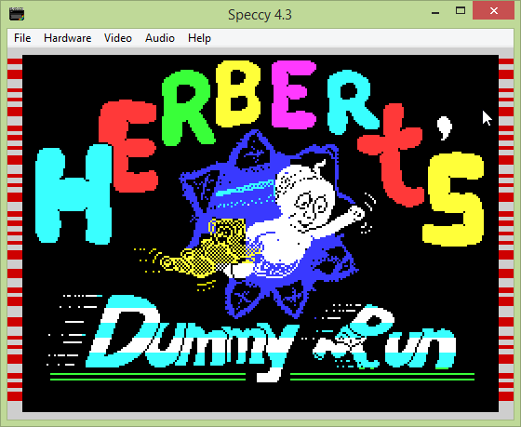Minimize the Speccy window
Screen dimensions: 521x427
click(x=435, y=11)
